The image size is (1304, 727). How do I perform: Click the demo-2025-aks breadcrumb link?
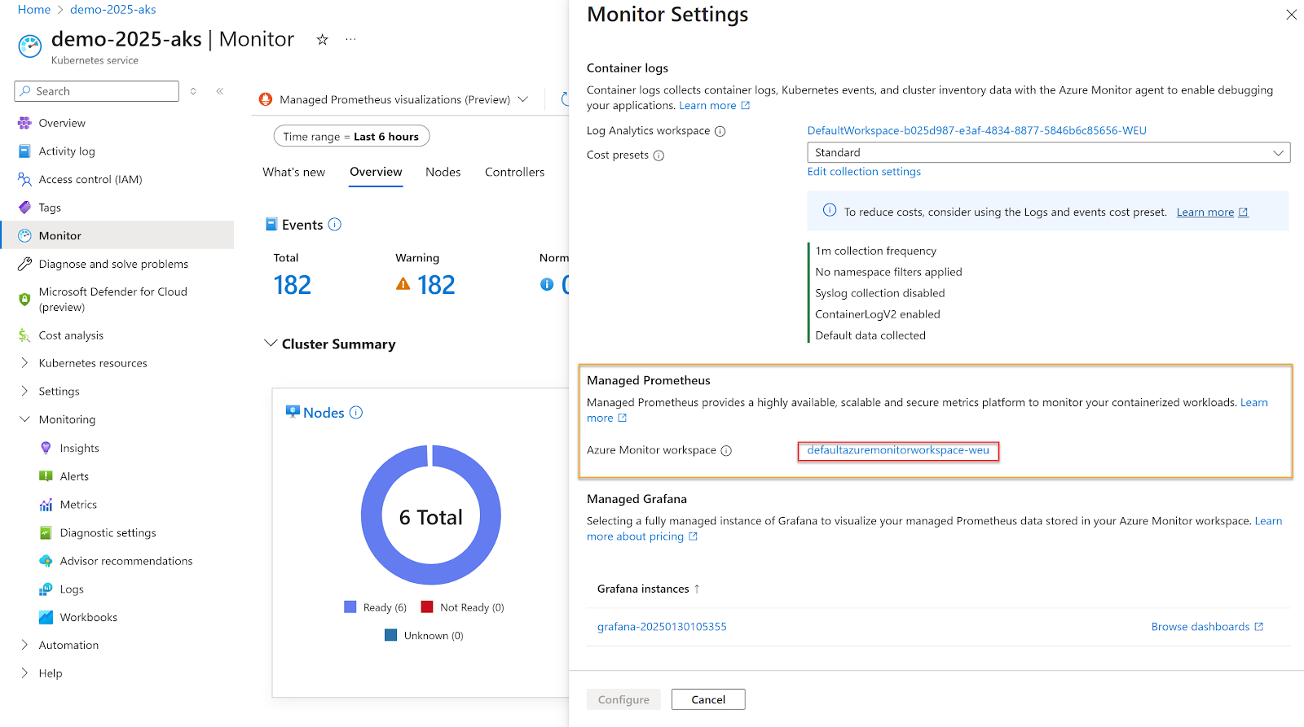(x=113, y=10)
